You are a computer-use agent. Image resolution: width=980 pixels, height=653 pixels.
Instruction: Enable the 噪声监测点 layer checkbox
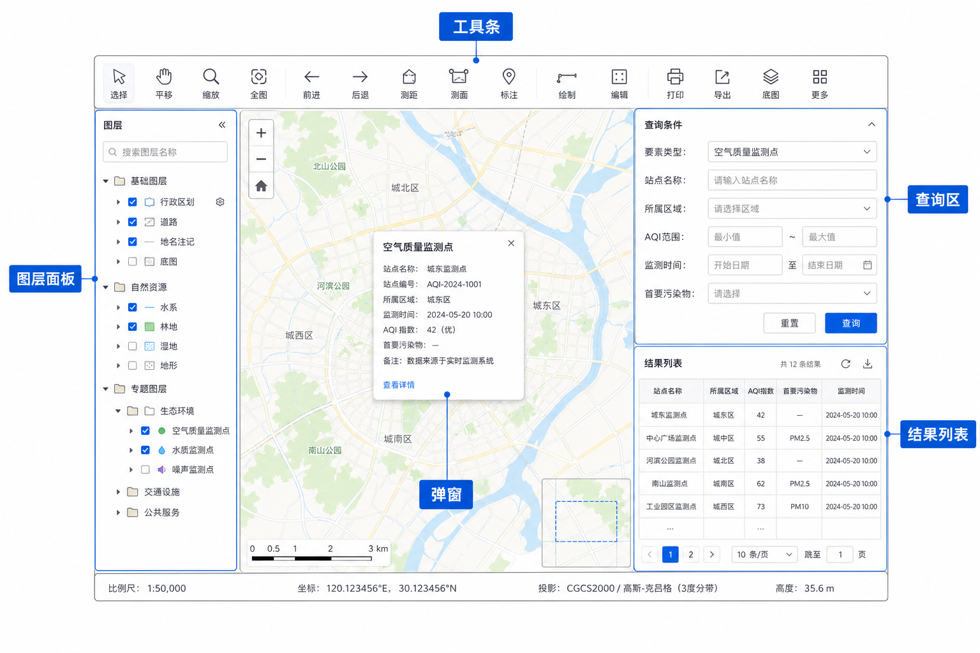(145, 469)
